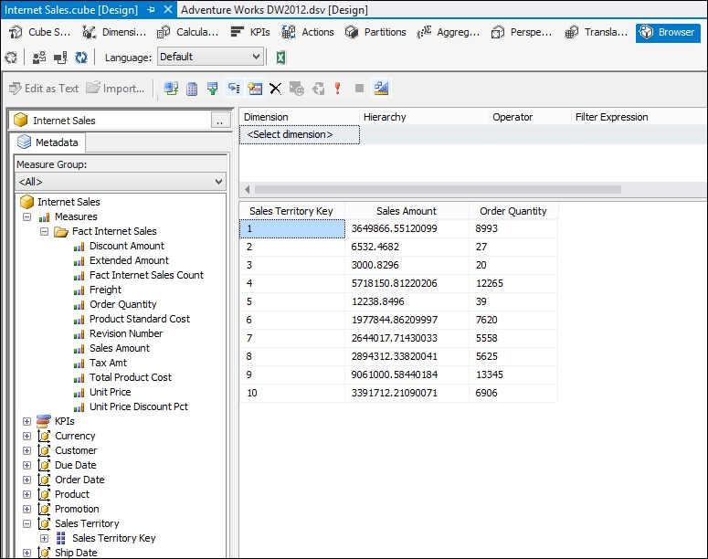This screenshot has height=559, width=708.
Task: Click the Sales Amount column header
Action: click(407, 211)
